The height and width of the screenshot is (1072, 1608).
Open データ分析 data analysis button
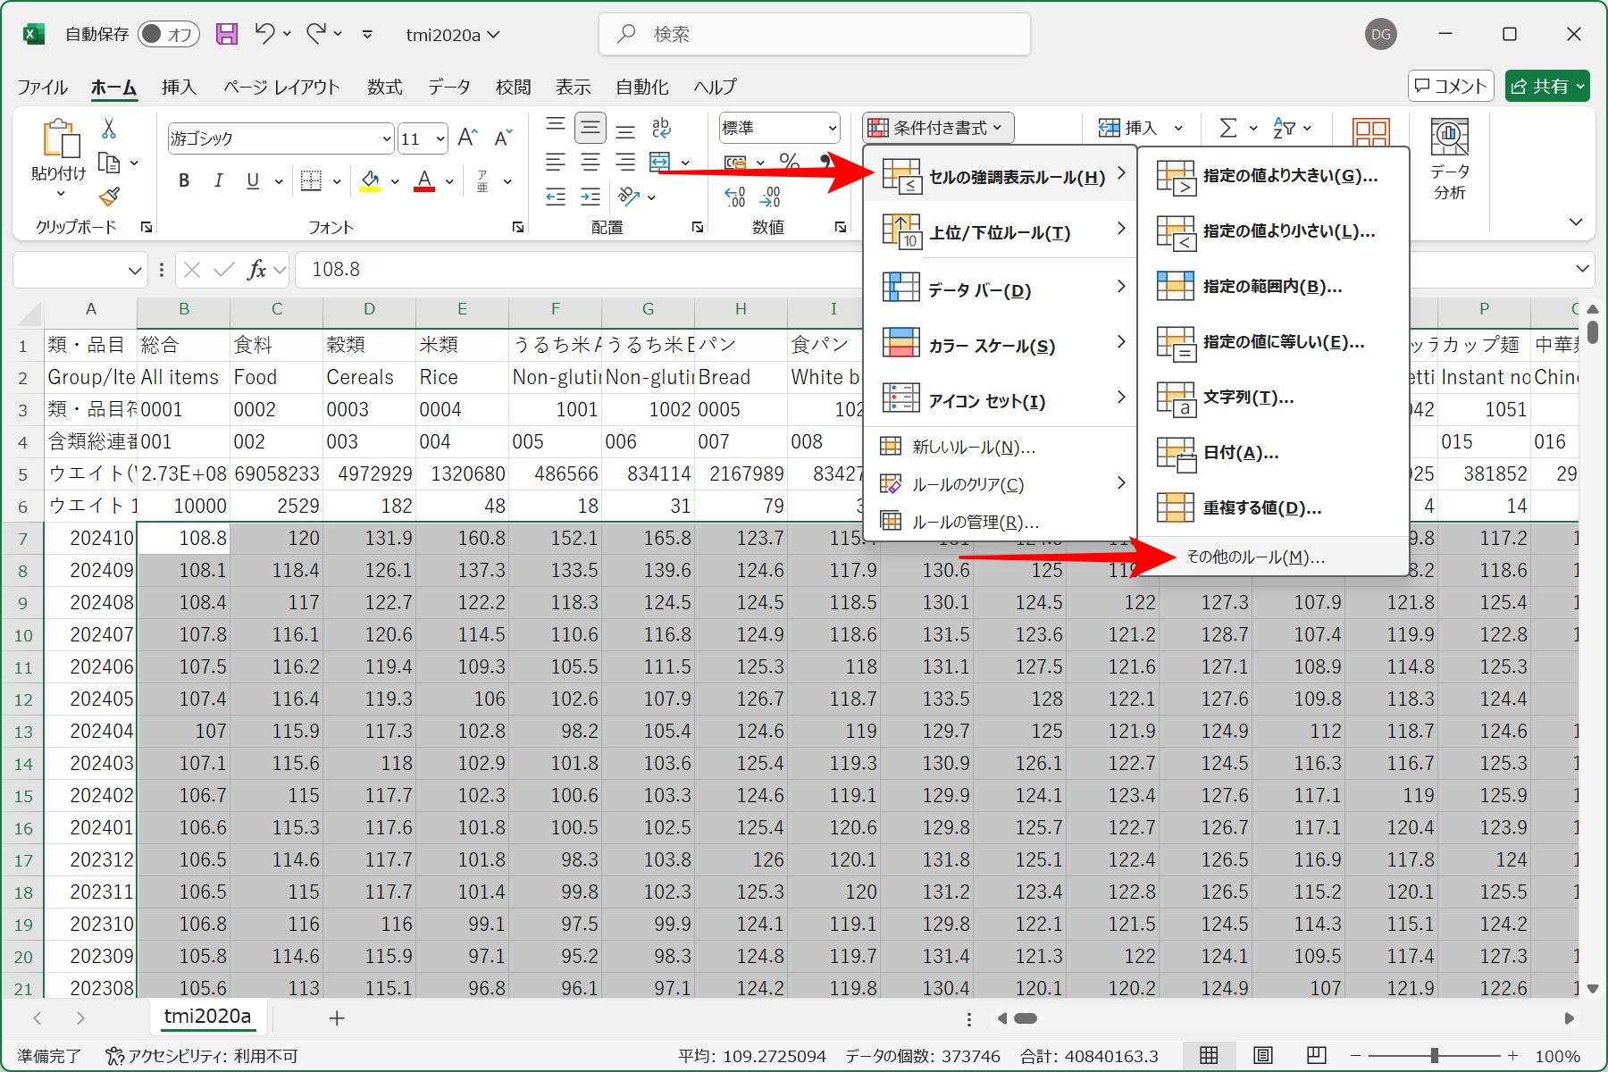click(x=1450, y=159)
